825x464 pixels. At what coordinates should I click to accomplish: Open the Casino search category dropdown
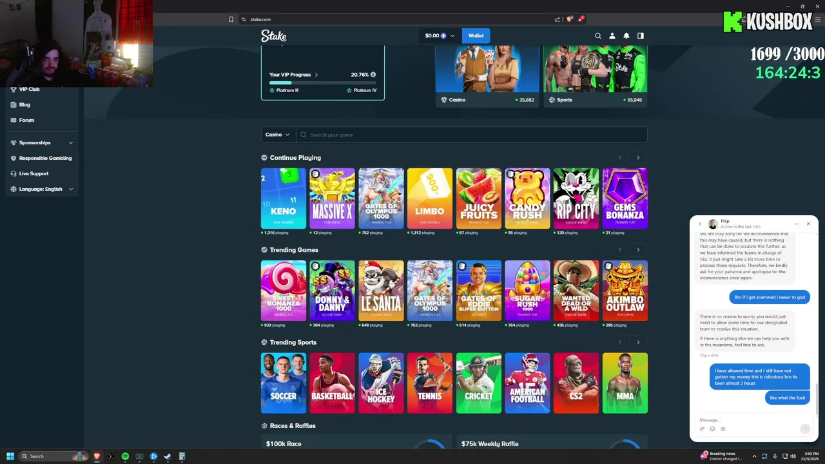(x=278, y=135)
